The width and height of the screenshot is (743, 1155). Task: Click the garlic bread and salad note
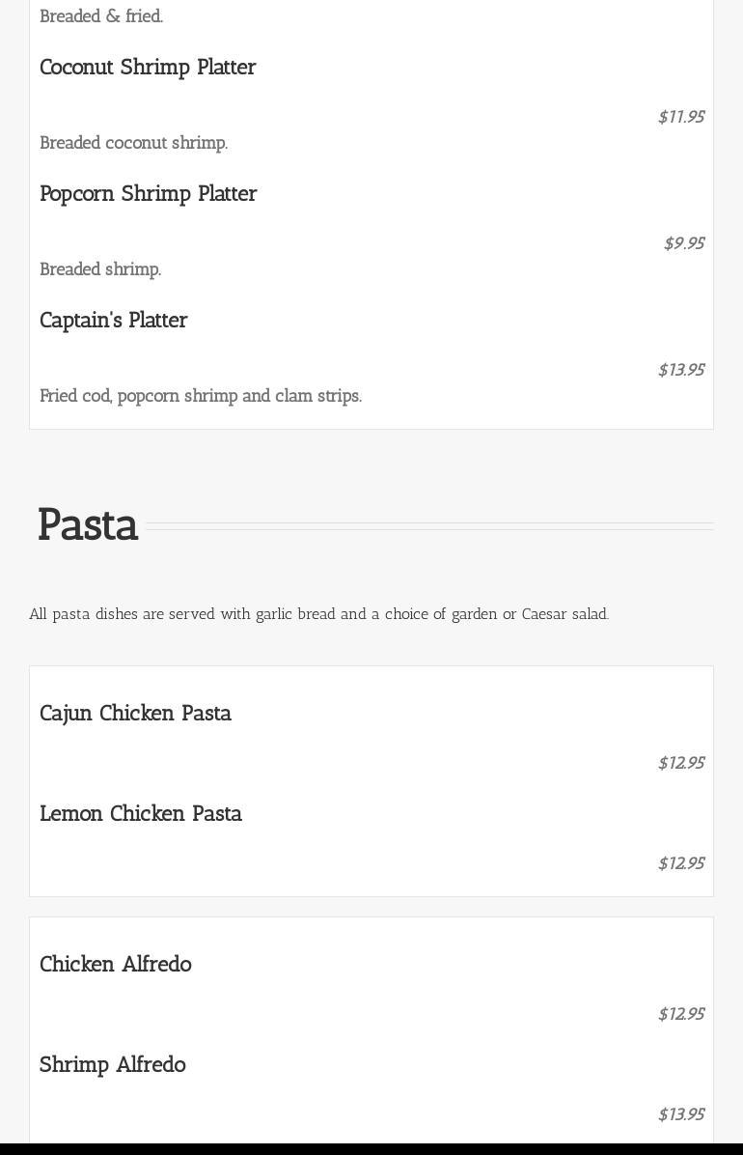click(318, 614)
